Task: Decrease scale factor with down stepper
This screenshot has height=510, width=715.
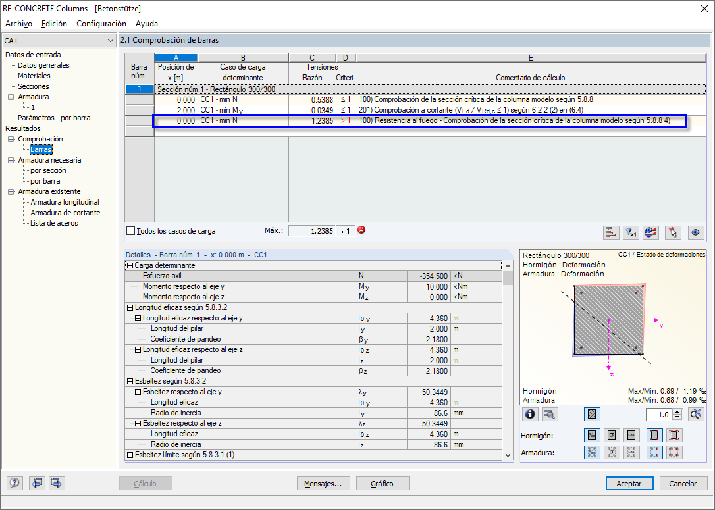Action: click(x=677, y=417)
